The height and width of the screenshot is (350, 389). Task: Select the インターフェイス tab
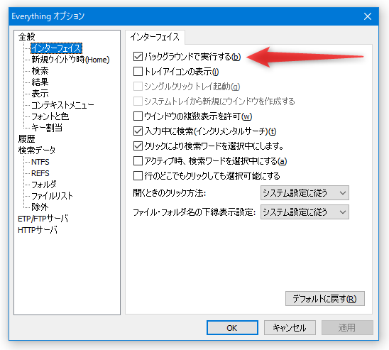tap(155, 37)
